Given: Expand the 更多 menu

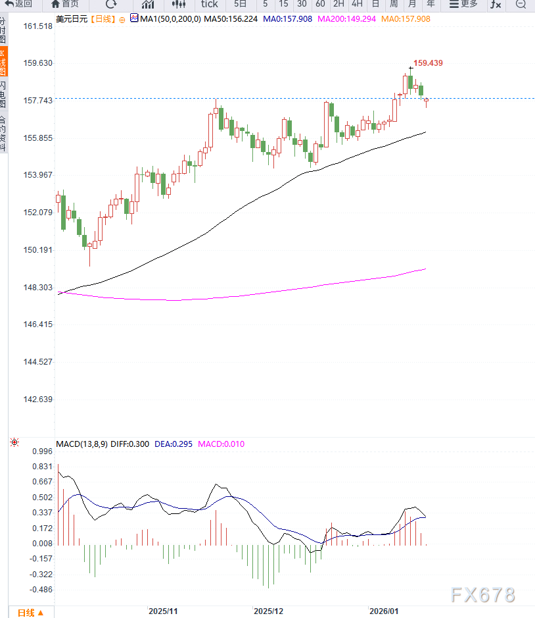Looking at the screenshot, I should pyautogui.click(x=463, y=4).
